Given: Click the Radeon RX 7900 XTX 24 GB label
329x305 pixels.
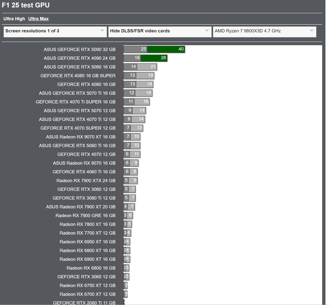Looking at the screenshot, I should click(86, 181).
